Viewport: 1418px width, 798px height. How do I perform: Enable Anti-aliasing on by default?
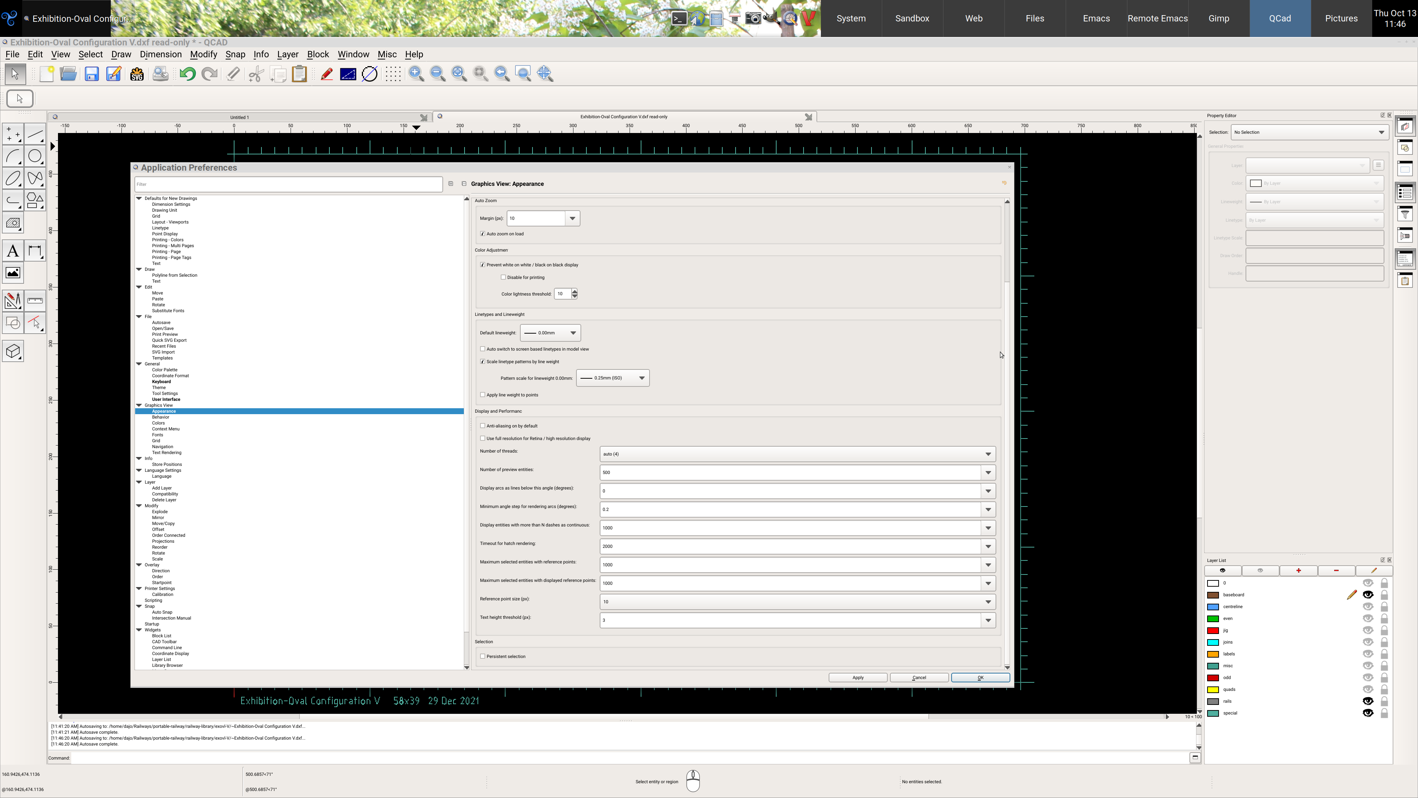pos(483,426)
